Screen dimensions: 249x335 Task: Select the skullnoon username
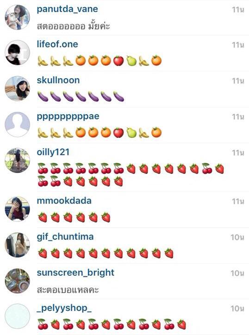[x=58, y=81]
